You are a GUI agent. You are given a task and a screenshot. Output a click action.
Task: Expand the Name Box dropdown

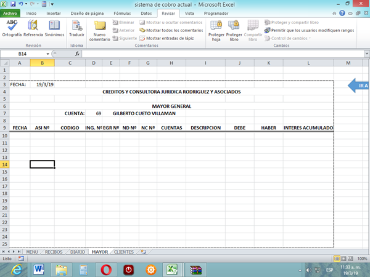tap(48, 54)
